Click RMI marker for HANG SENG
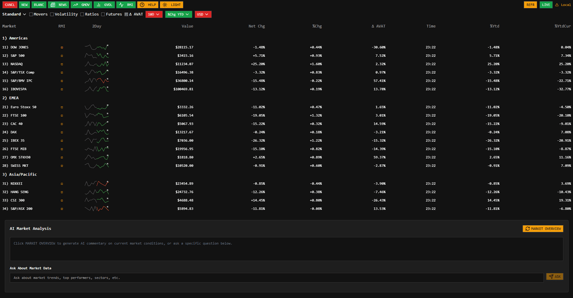This screenshot has height=298, width=573. [x=62, y=192]
